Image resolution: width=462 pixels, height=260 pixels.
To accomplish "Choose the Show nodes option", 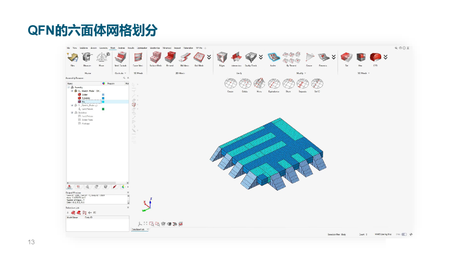I will 288,86.
